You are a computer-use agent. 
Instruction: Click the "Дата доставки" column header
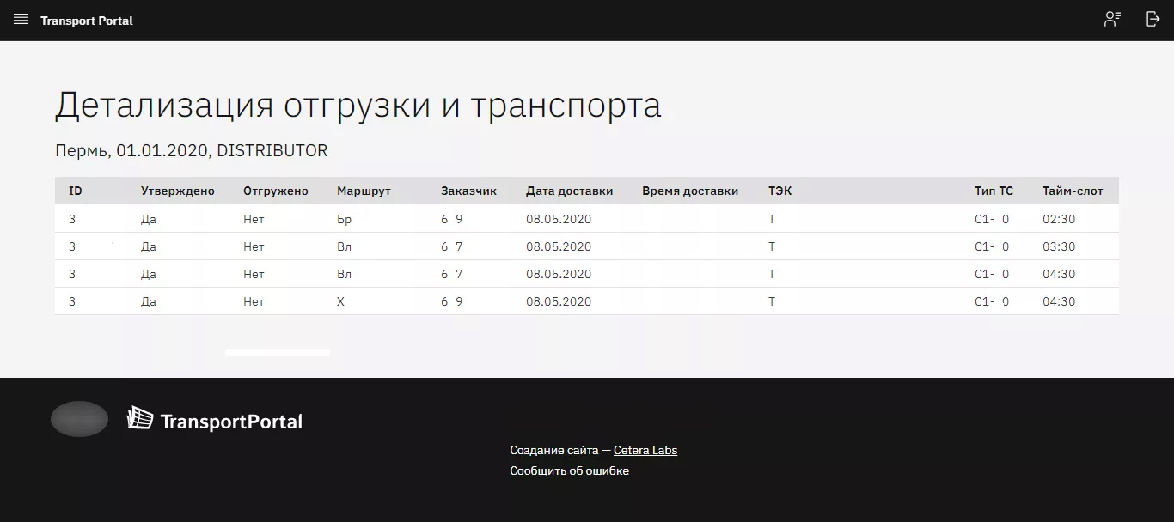pos(570,191)
